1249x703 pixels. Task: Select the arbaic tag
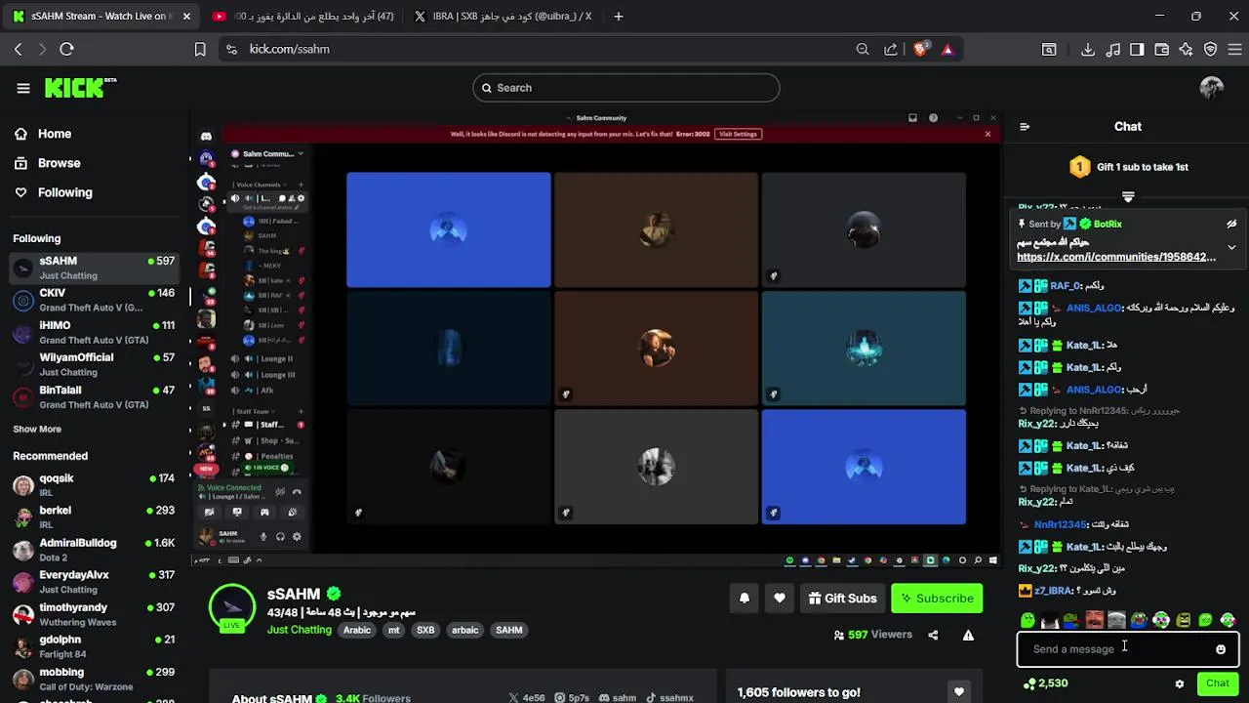click(x=464, y=630)
